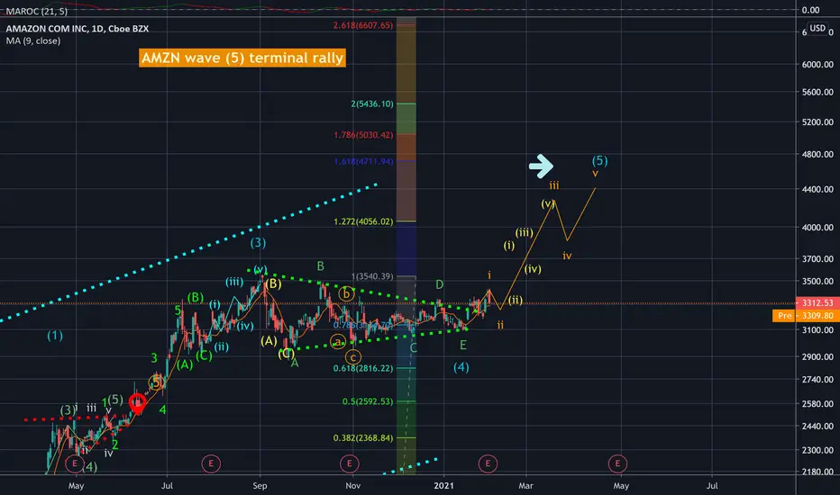
Task: Select the green D triangle label
Action: [439, 284]
